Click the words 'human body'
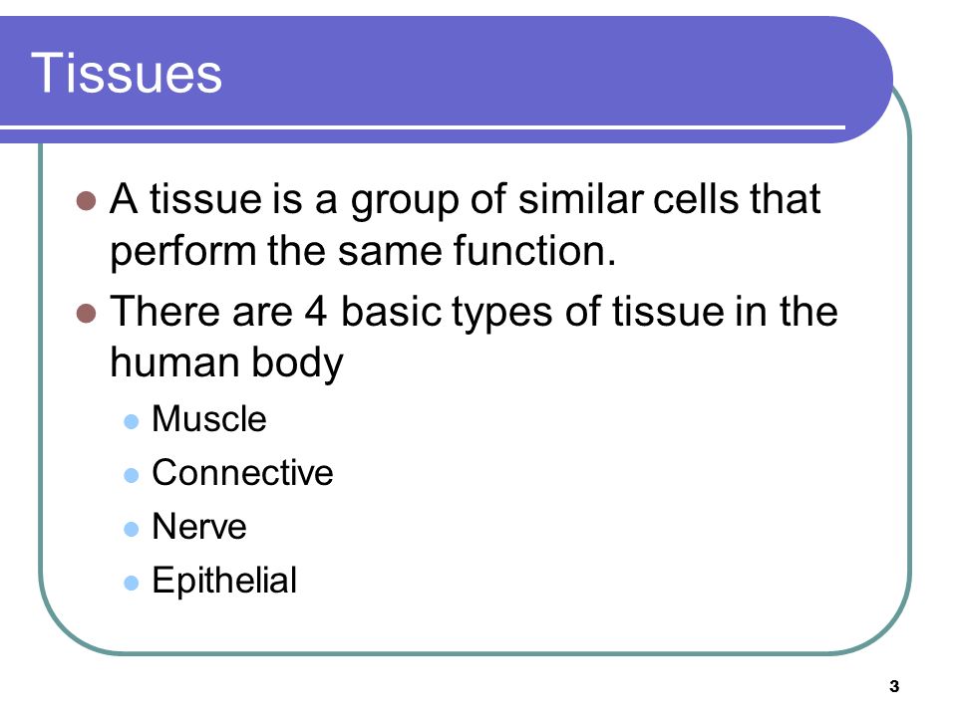The height and width of the screenshot is (717, 957). [226, 363]
